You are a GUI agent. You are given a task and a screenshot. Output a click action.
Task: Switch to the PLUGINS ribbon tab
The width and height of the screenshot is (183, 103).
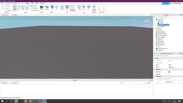[x=42, y=3]
